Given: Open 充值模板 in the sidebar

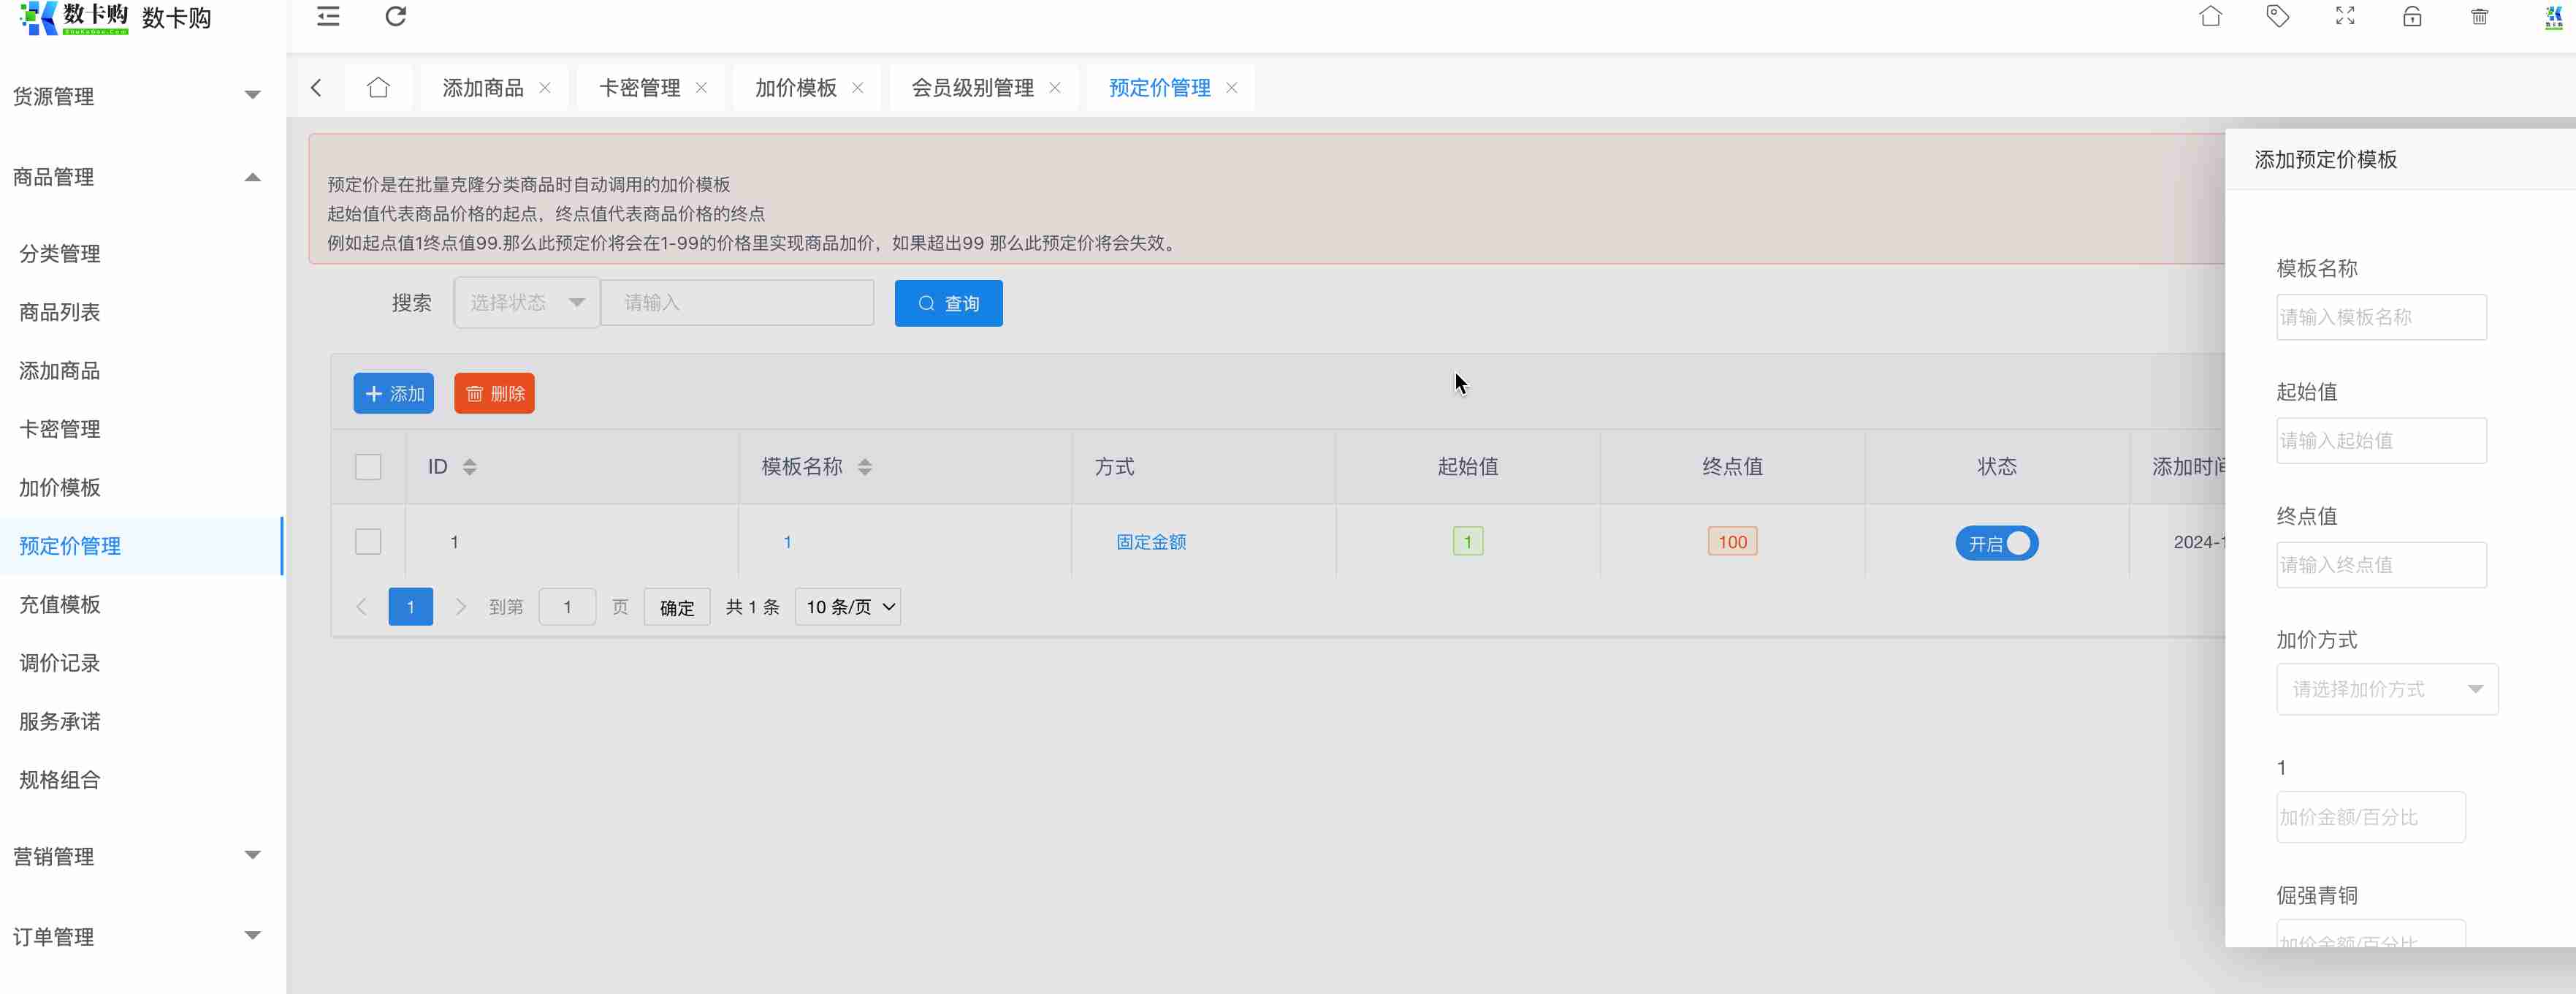Looking at the screenshot, I should pyautogui.click(x=60, y=604).
